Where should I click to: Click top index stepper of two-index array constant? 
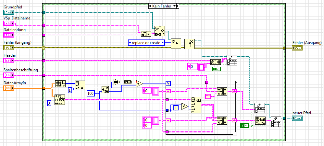pos(144,120)
